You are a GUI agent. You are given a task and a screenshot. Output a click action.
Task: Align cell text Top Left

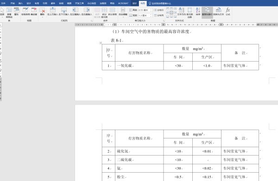168,8
